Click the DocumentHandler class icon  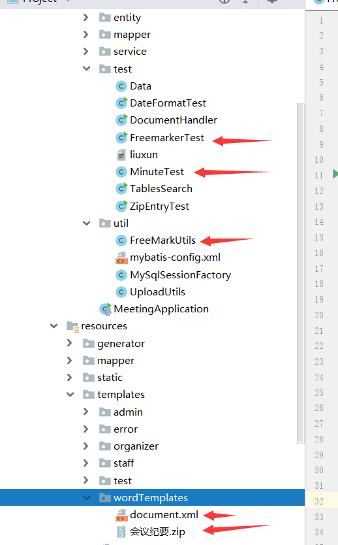pyautogui.click(x=121, y=120)
